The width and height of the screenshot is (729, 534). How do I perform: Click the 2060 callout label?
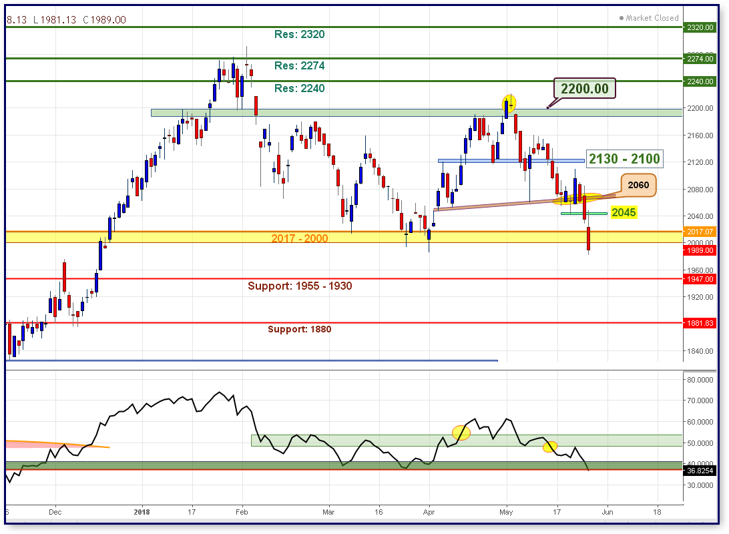tap(637, 186)
